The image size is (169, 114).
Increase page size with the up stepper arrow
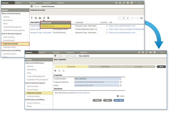[138, 17]
